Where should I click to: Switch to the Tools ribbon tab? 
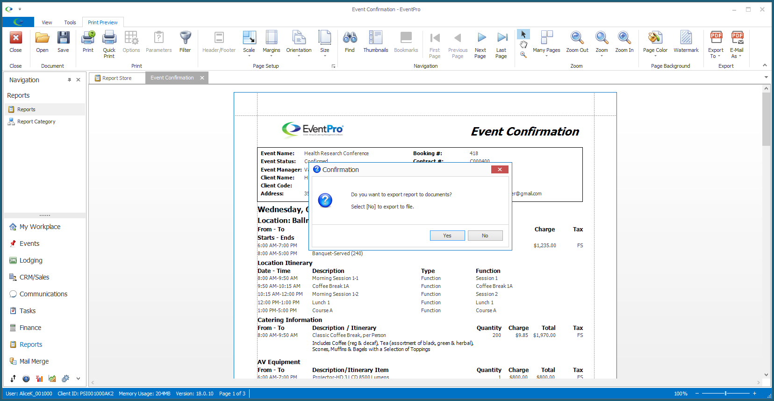[70, 22]
